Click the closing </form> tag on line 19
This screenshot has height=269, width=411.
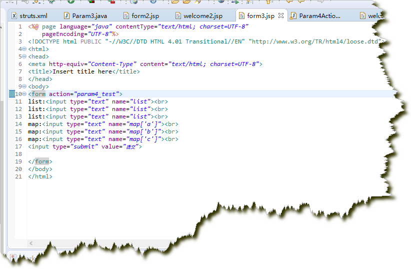pos(40,161)
